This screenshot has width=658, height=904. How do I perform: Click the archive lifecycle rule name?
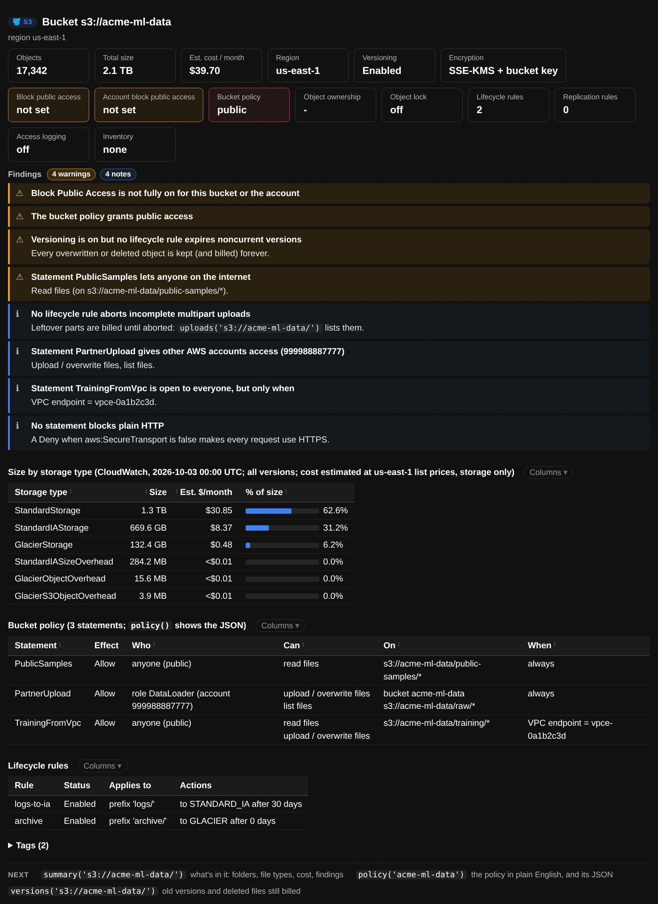[29, 821]
